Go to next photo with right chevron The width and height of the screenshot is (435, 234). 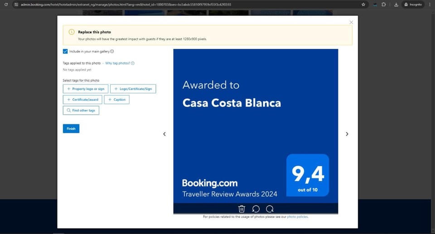(x=347, y=134)
